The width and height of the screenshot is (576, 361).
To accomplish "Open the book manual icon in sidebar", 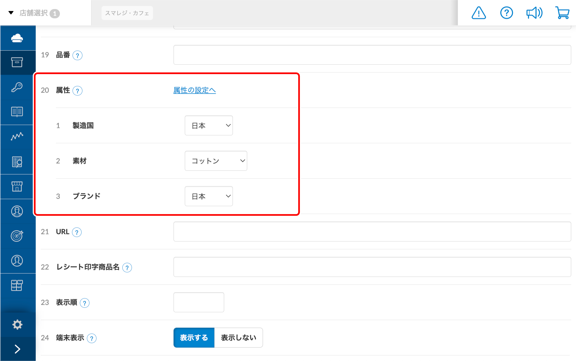I will pos(17,112).
